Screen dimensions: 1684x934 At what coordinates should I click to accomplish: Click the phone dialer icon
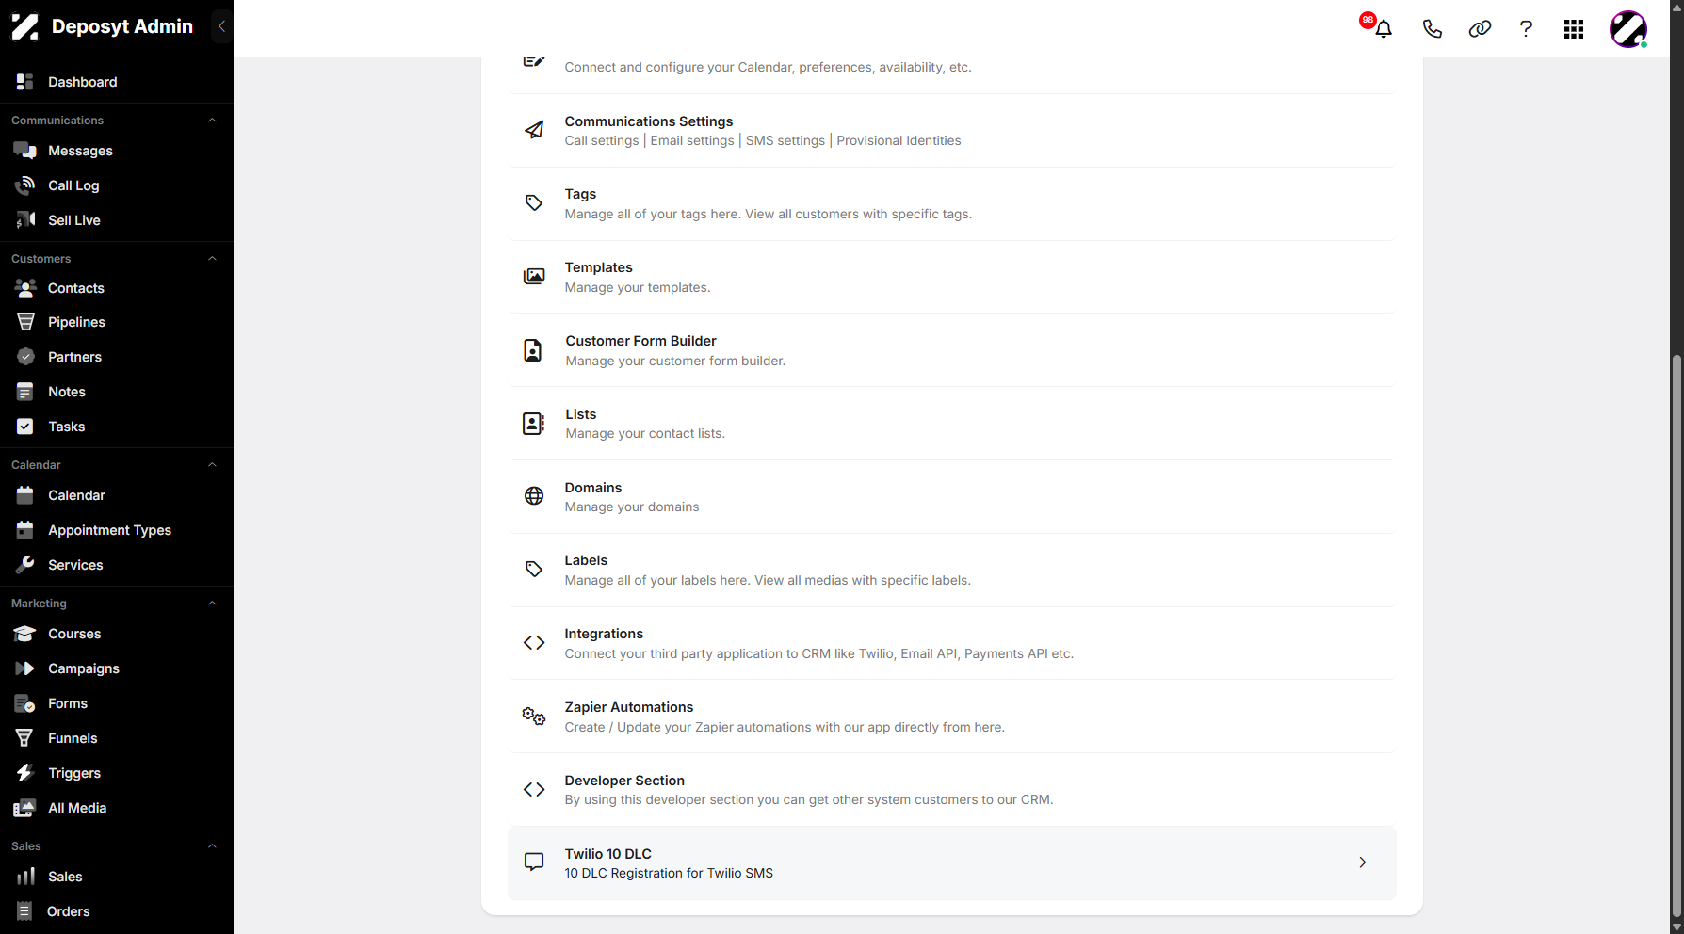[1432, 29]
